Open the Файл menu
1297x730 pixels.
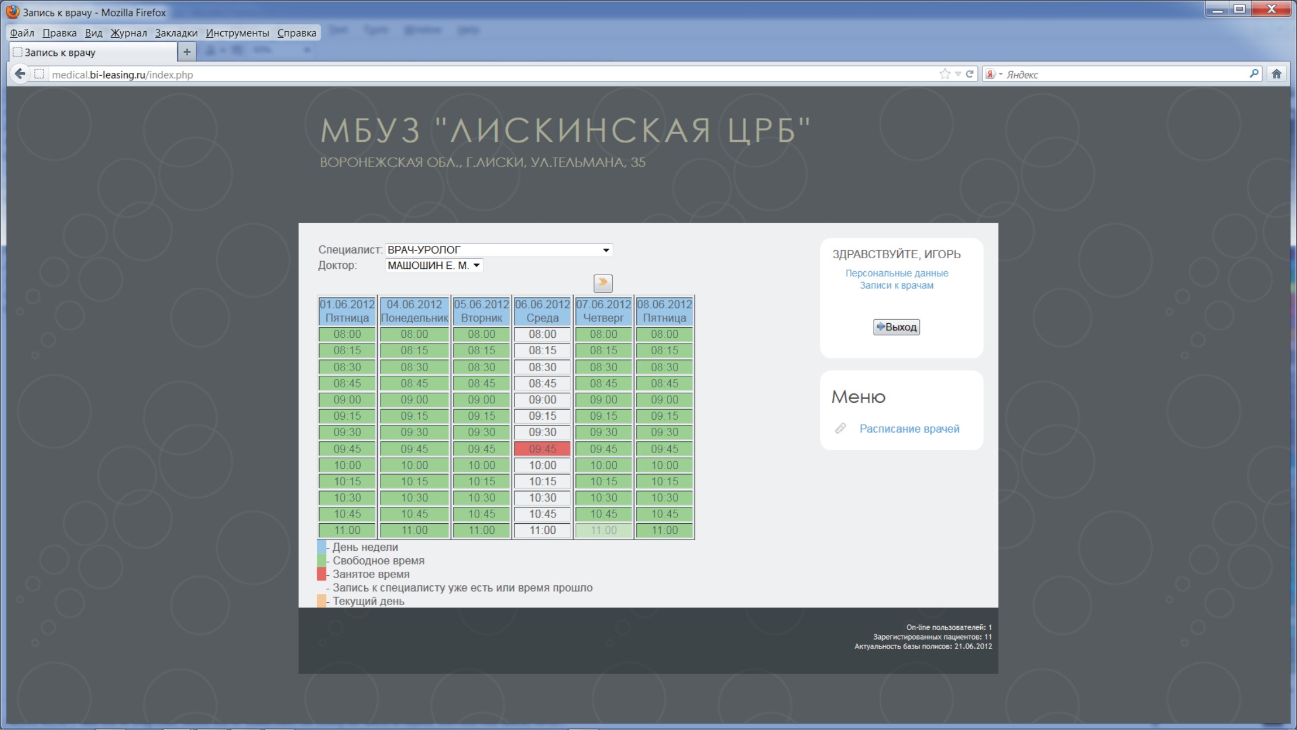tap(22, 33)
